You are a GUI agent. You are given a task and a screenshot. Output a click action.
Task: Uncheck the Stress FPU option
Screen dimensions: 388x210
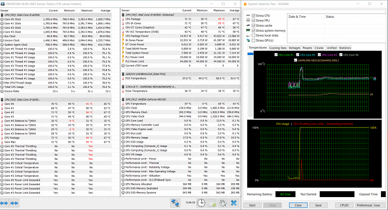[x=253, y=20]
